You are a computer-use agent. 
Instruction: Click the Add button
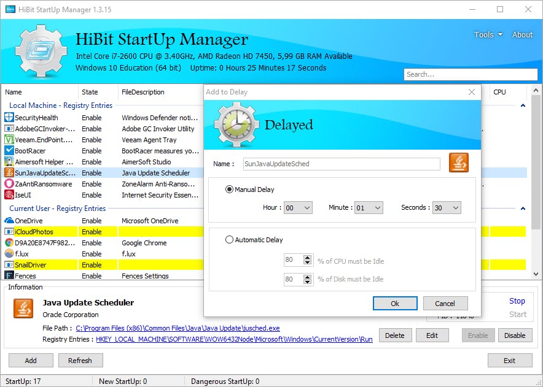pyautogui.click(x=31, y=361)
